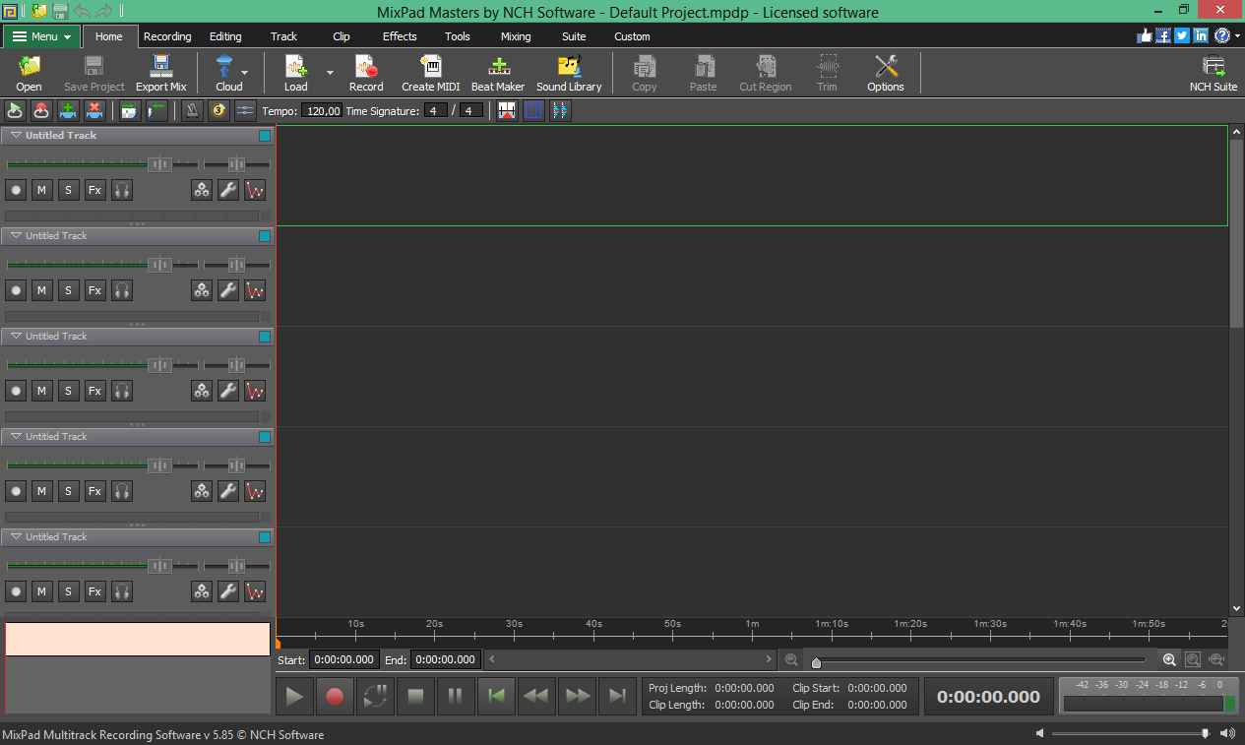
Task: Open Fx effects on the first Untitled Track
Action: point(94,189)
